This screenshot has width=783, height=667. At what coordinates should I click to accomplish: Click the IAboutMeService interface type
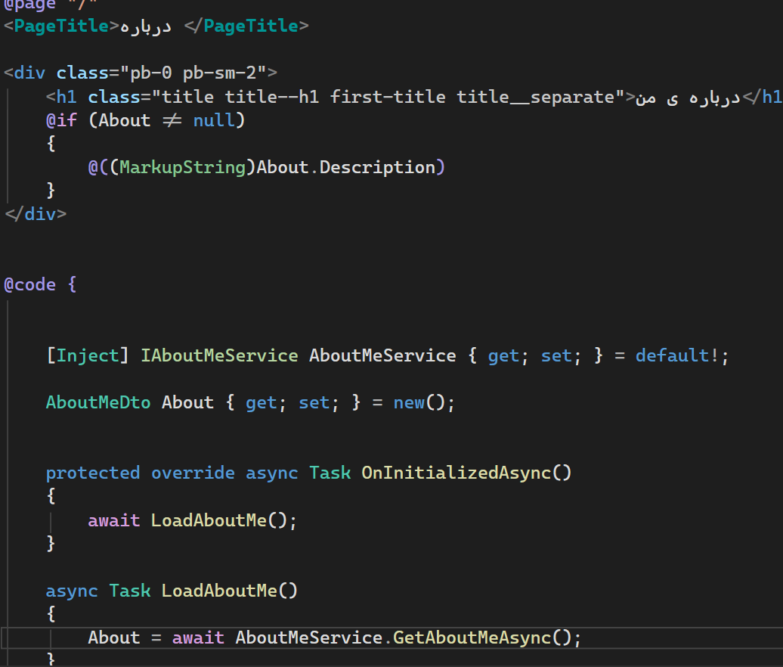(219, 355)
